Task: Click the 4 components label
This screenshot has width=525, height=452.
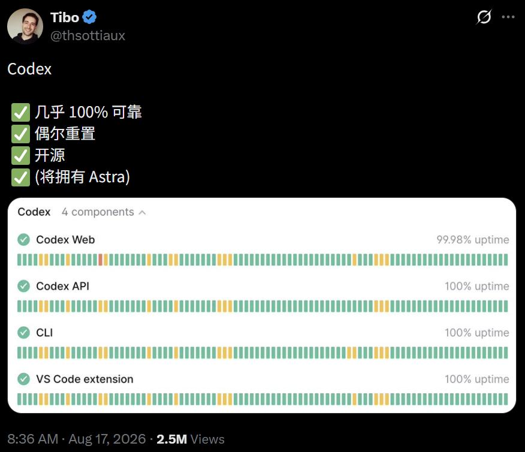Action: [x=98, y=212]
